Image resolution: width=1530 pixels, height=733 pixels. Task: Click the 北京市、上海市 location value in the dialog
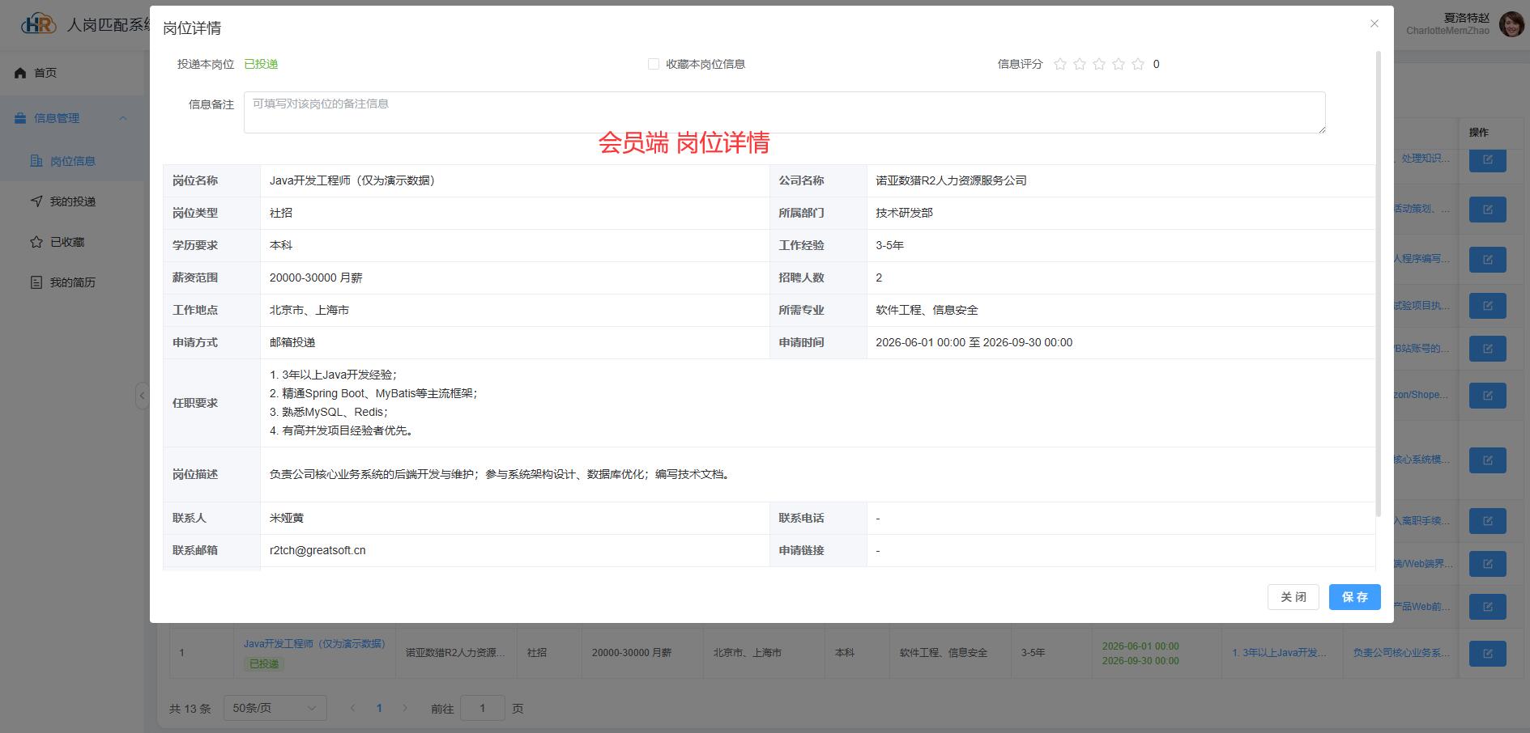[x=309, y=310]
